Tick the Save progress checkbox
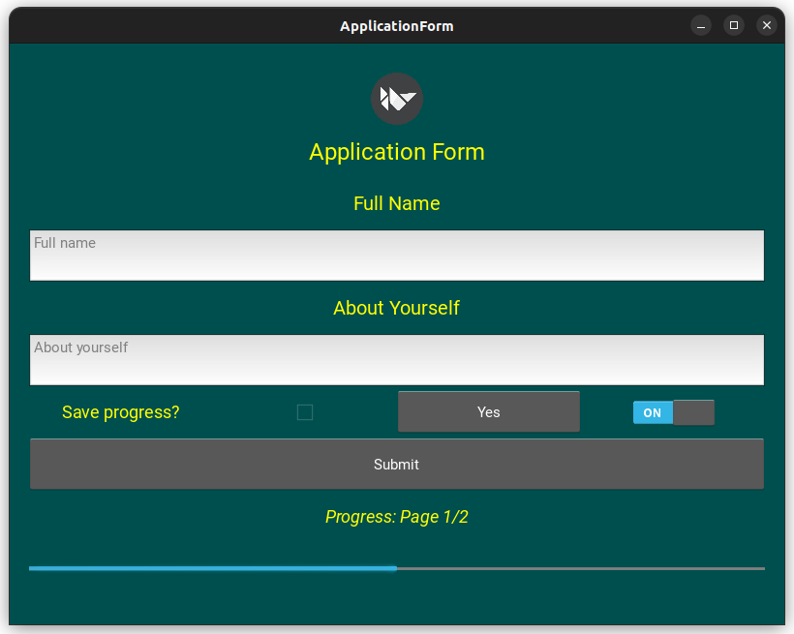Screen dimensions: 794x634 pos(305,412)
